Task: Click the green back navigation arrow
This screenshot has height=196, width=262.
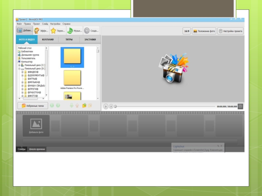Action: pos(52,106)
